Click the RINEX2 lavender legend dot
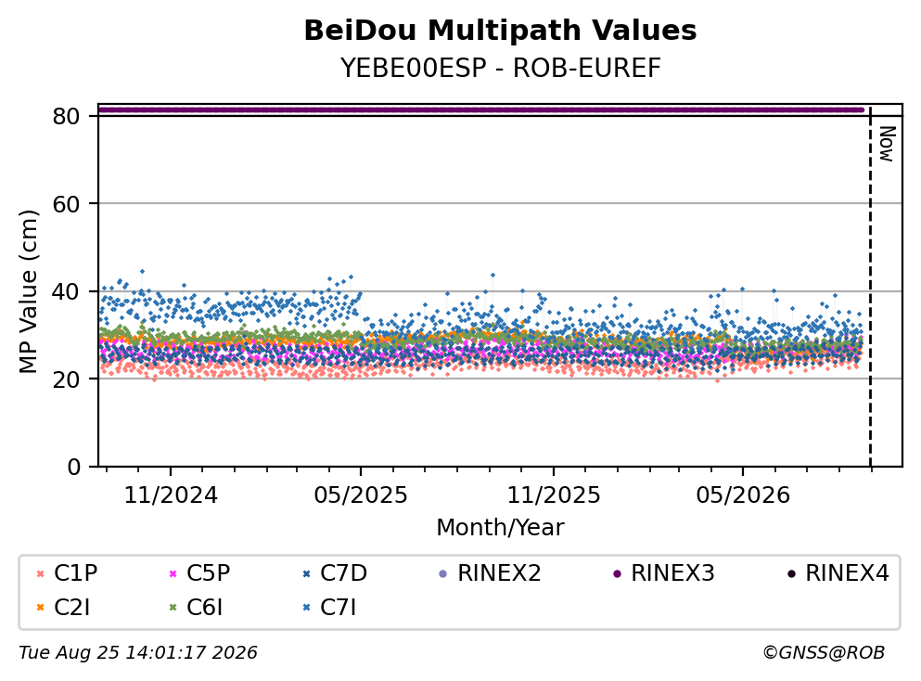This screenshot has height=681, width=921. click(443, 573)
